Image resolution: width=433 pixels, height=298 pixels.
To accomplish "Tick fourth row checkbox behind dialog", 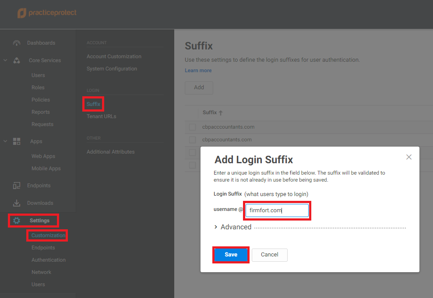I will tap(193, 165).
